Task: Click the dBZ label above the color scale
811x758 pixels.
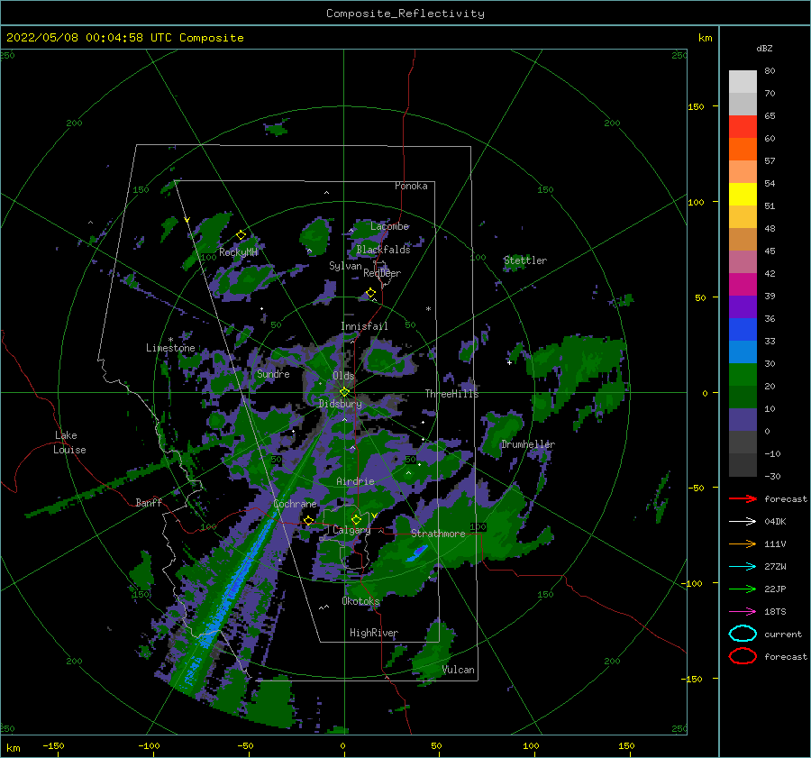Action: tap(764, 48)
